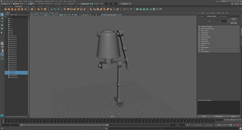Create a polygon cube from the shelf
The image size is (242, 130).
pyautogui.click(x=9, y=9)
